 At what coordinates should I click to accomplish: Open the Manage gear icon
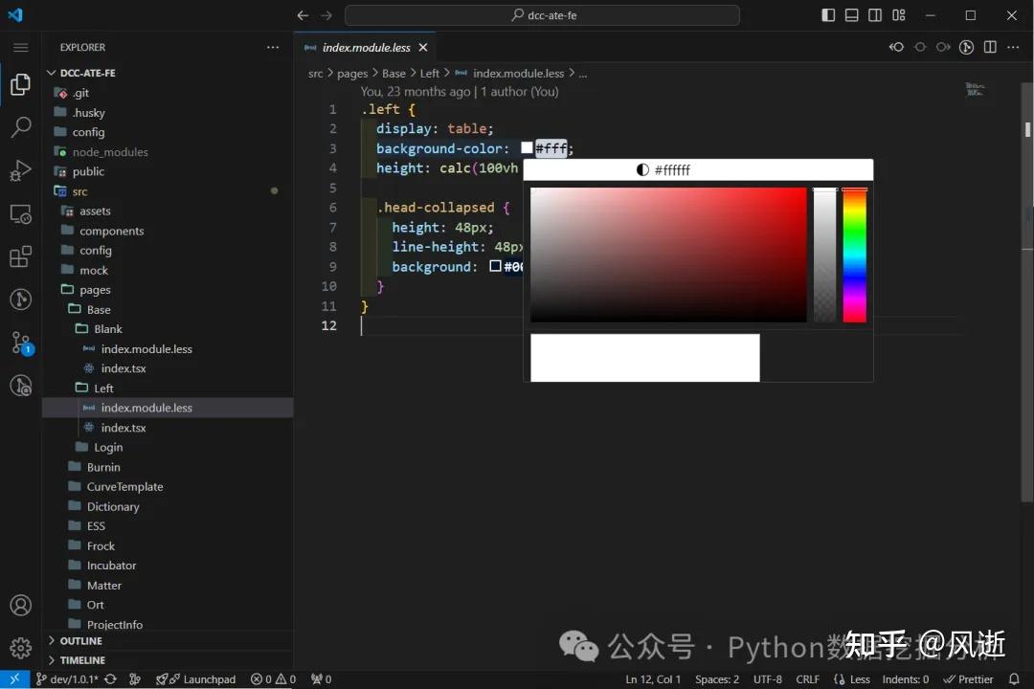[x=20, y=648]
